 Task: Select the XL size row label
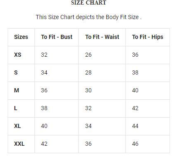[x=17, y=126]
